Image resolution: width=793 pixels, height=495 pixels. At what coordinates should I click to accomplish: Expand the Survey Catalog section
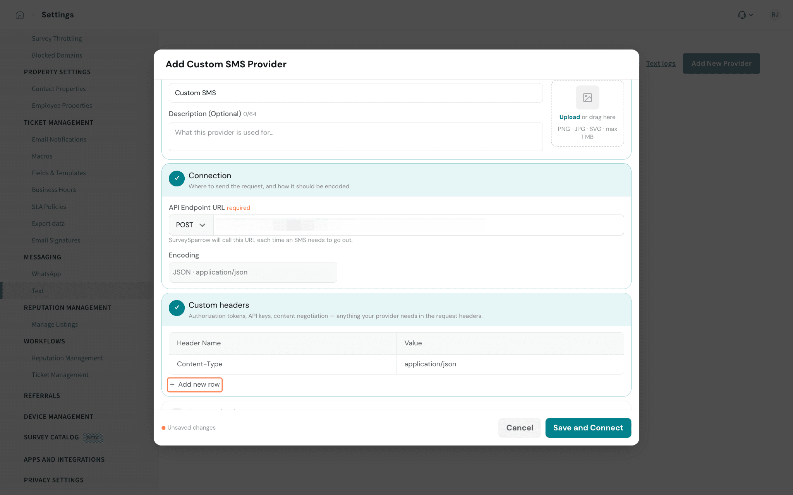[51, 437]
